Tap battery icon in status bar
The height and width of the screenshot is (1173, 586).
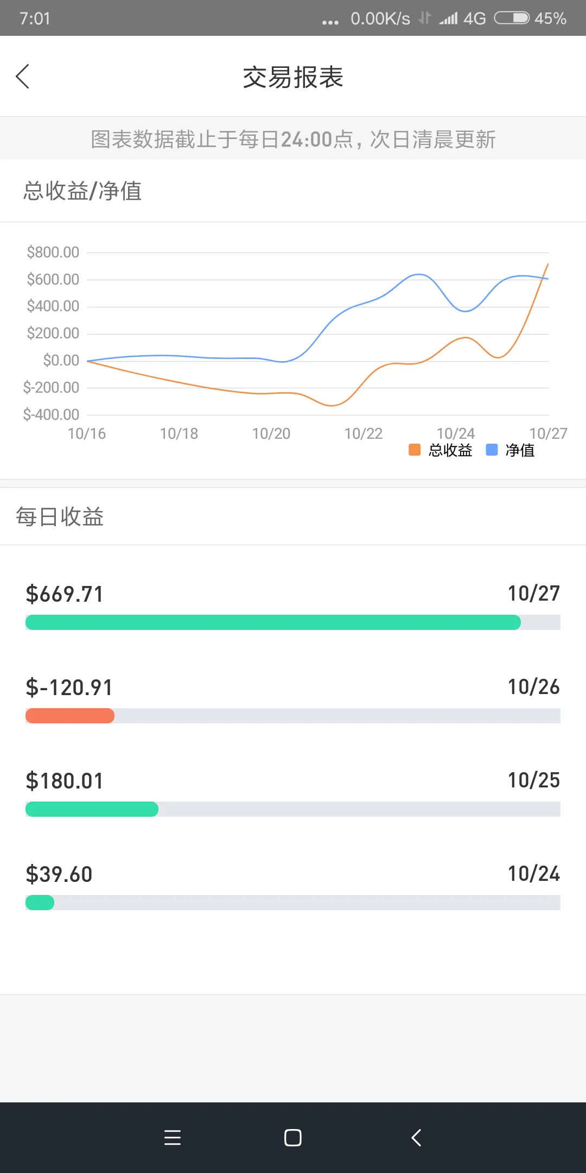(x=511, y=18)
